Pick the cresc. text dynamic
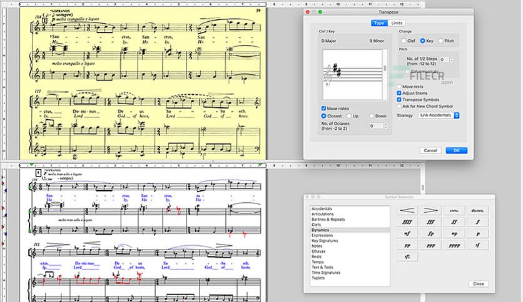The width and height of the screenshot is (523, 302). click(454, 210)
